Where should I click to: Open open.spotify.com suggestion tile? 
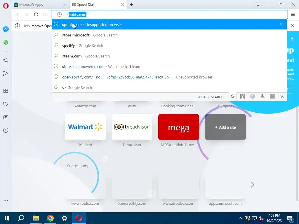(132, 189)
